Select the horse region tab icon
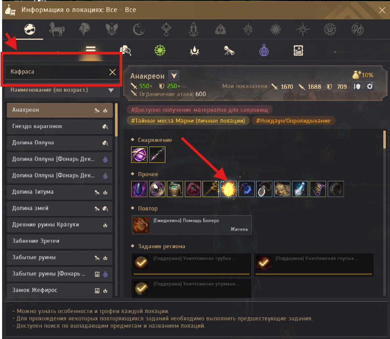This screenshot has width=390, height=339. point(57,29)
